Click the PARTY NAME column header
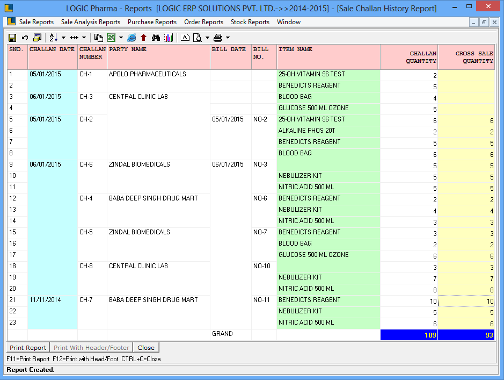The height and width of the screenshot is (380, 504). [x=158, y=57]
